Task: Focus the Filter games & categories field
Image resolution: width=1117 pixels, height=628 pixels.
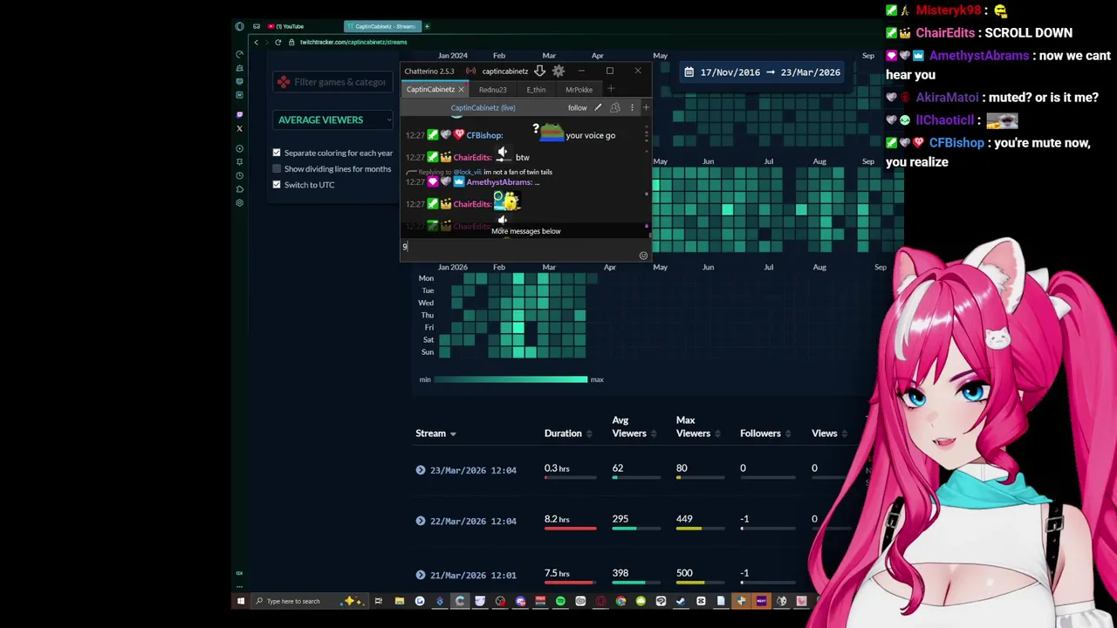Action: [332, 82]
